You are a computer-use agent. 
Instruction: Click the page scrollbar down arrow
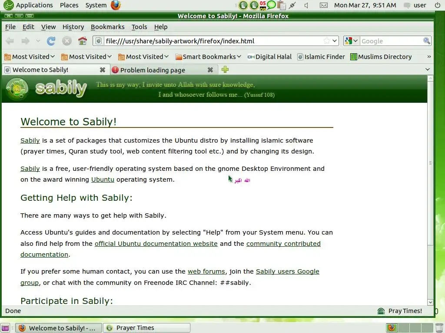[x=430, y=302]
